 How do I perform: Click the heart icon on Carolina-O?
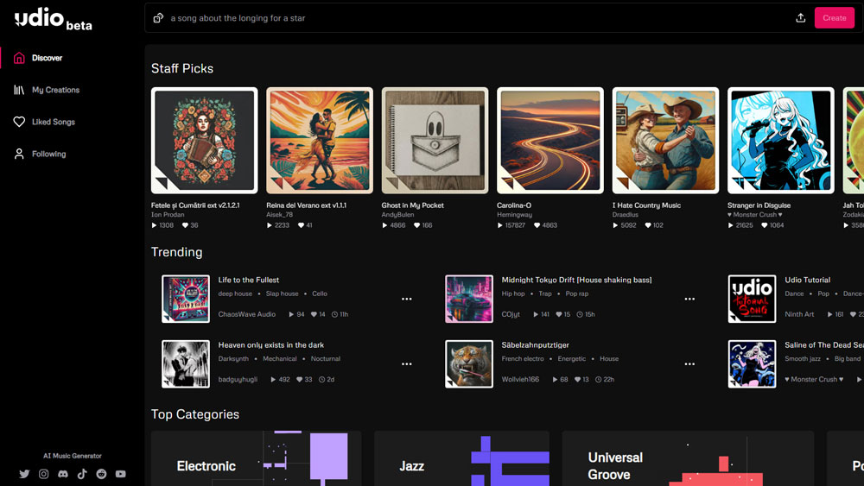click(537, 225)
